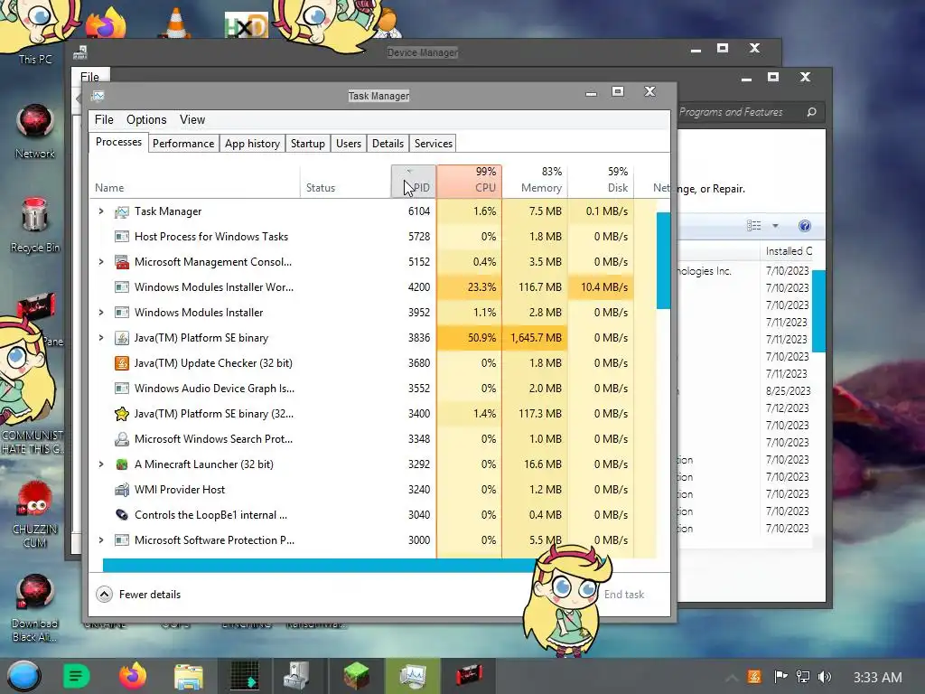
Task: Click the view layout icon in Programs and Features
Action: [x=754, y=226]
